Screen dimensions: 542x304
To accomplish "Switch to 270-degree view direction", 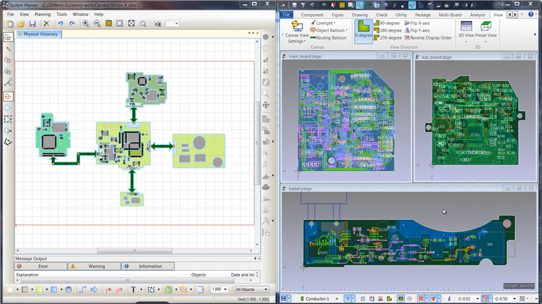I will (x=388, y=38).
